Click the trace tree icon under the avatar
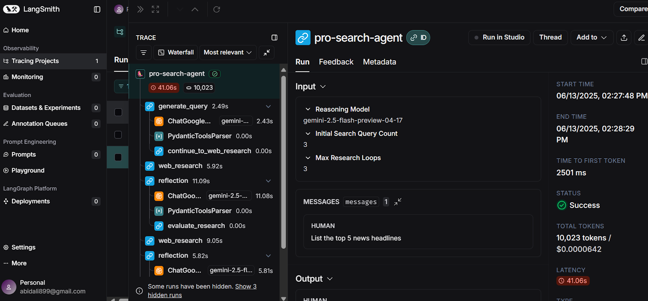Screen dimensions: 648x301 120,32
